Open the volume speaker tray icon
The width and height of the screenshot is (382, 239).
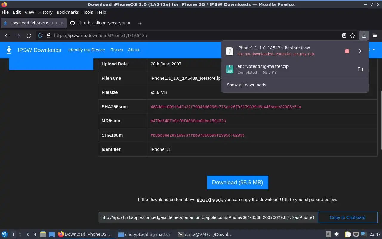337,235
